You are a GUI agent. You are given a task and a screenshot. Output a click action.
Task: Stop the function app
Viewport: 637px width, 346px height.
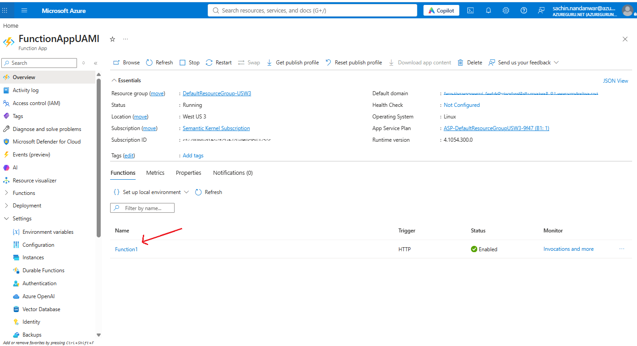(189, 63)
